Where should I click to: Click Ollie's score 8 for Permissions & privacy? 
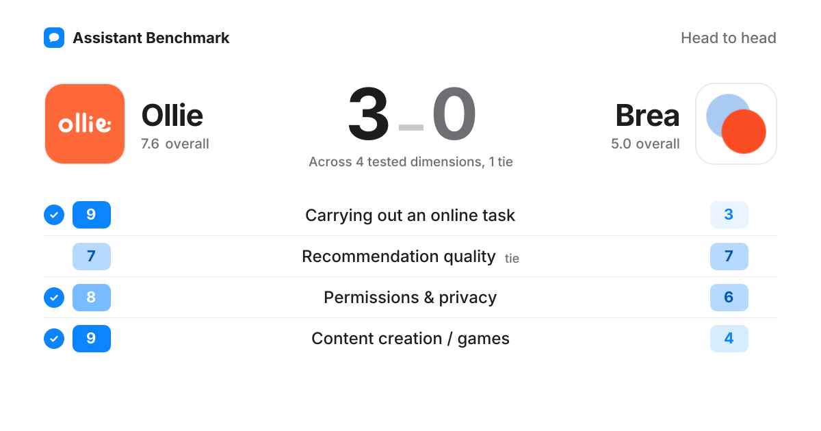[92, 297]
